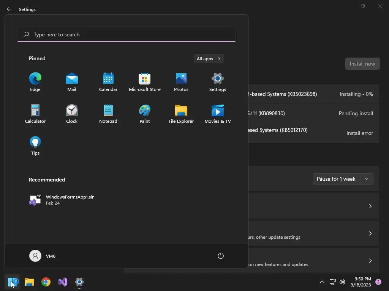Launch Notepad from Start menu
The height and width of the screenshot is (291, 389).
108,114
